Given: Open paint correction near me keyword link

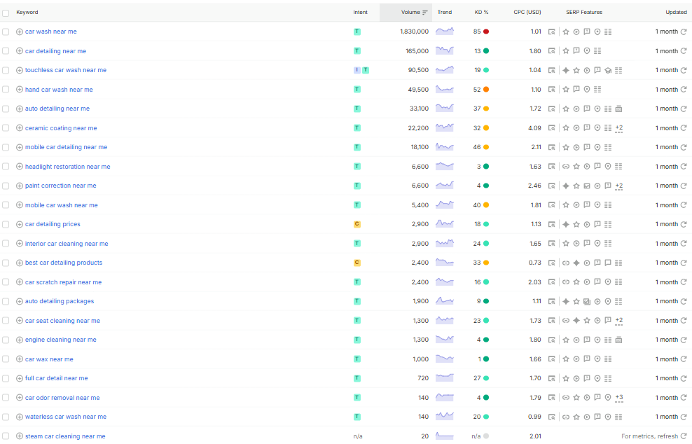Looking at the screenshot, I should [60, 186].
